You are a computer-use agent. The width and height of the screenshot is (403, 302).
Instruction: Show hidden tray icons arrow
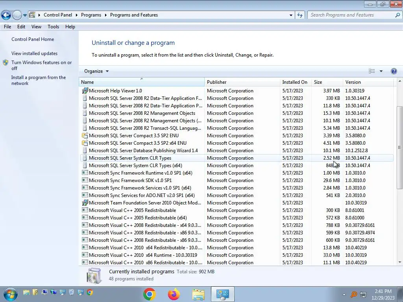344,295
